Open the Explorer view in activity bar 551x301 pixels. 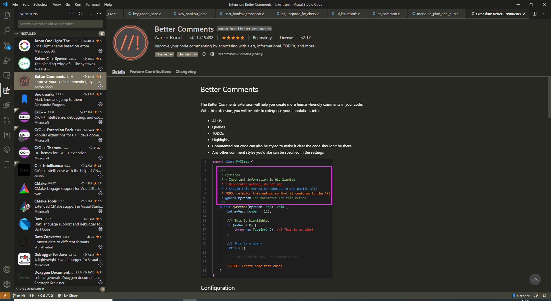point(7,15)
